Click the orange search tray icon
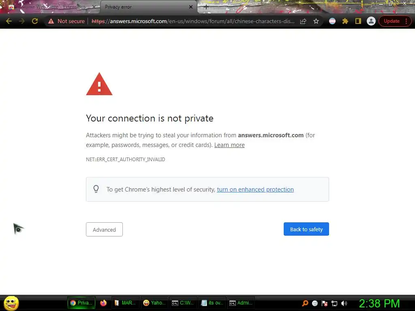The image size is (415, 311). click(x=305, y=303)
